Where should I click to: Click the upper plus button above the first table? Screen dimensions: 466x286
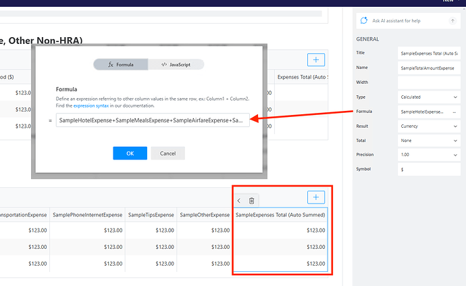coord(316,59)
